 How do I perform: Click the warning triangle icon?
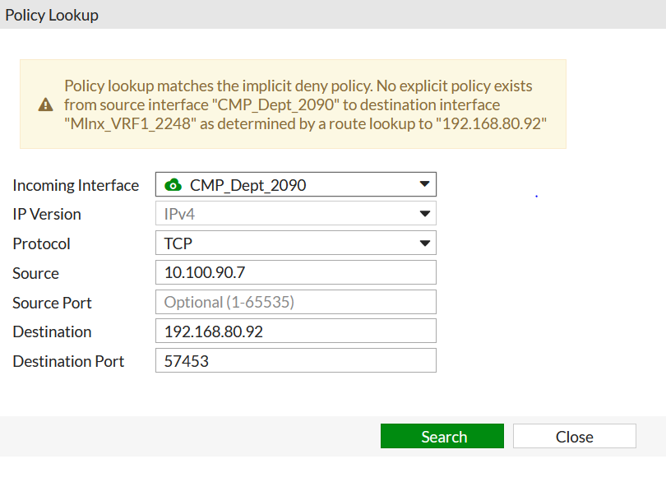[x=45, y=104]
